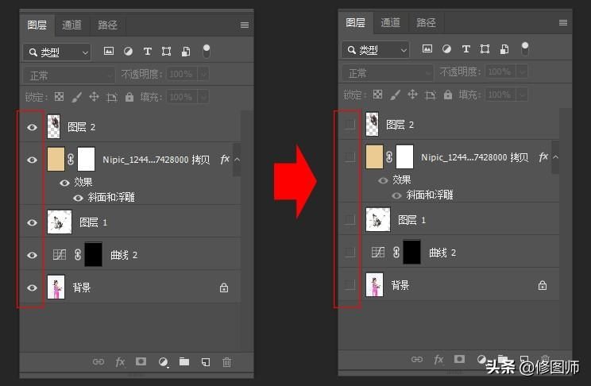Toggle 斜面和浮雕 eye in left panel
The image size is (591, 386).
pos(78,198)
